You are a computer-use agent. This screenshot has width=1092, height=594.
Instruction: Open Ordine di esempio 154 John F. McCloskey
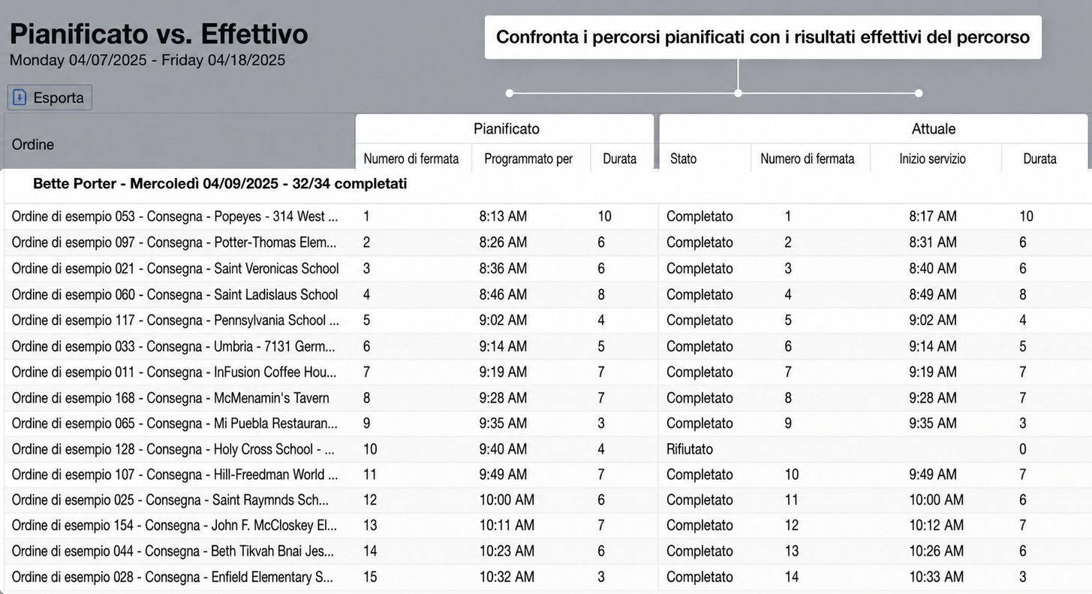174,525
